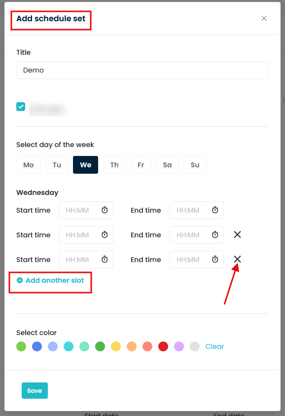
Task: Remove the third time slot row
Action: point(237,259)
